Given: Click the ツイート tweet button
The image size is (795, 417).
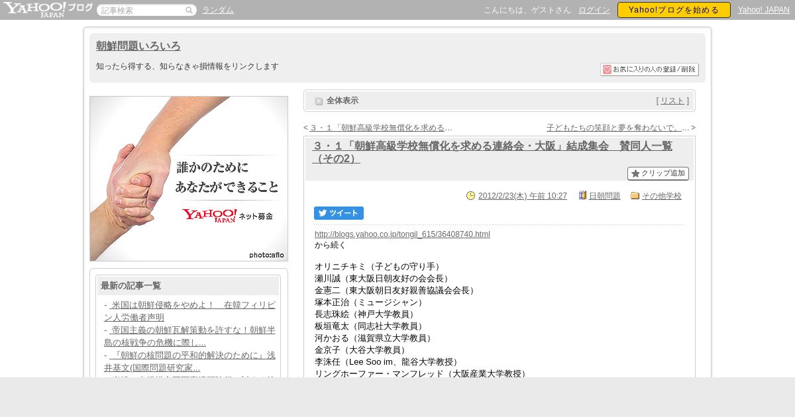Looking at the screenshot, I should [339, 213].
